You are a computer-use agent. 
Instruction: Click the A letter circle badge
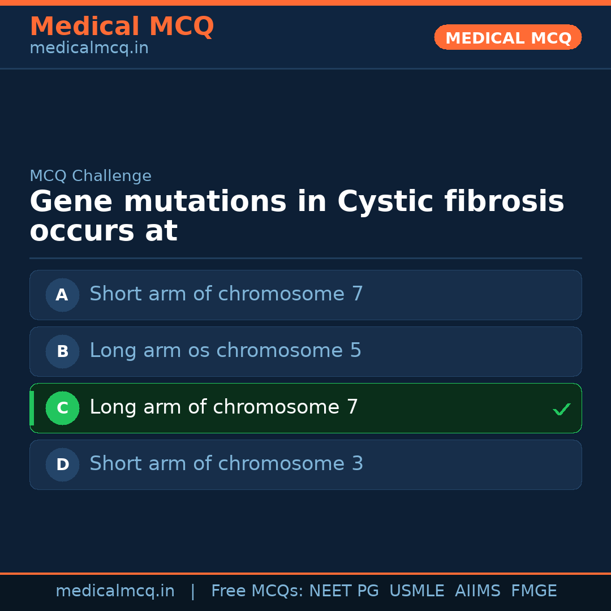(x=62, y=295)
